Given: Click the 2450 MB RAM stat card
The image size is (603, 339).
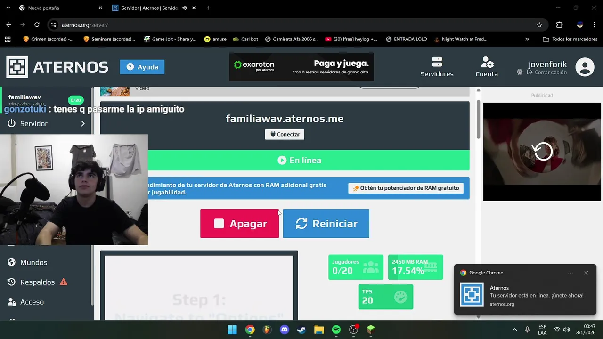Looking at the screenshot, I should [x=416, y=267].
